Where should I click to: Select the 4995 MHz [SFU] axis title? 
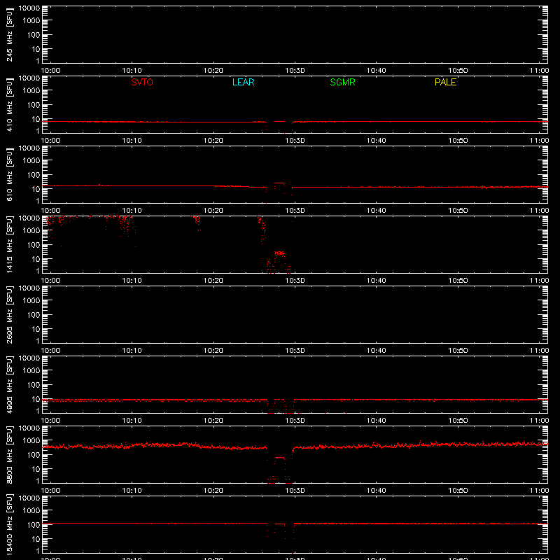tap(10, 384)
